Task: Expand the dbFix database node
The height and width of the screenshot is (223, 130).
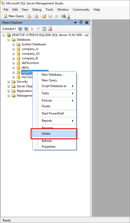Action: [13, 68]
